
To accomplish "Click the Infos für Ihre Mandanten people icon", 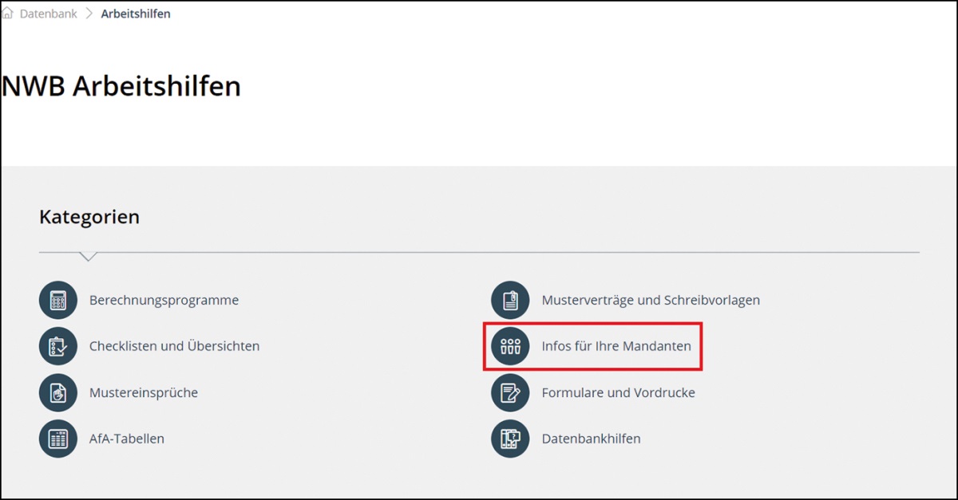I will (510, 347).
